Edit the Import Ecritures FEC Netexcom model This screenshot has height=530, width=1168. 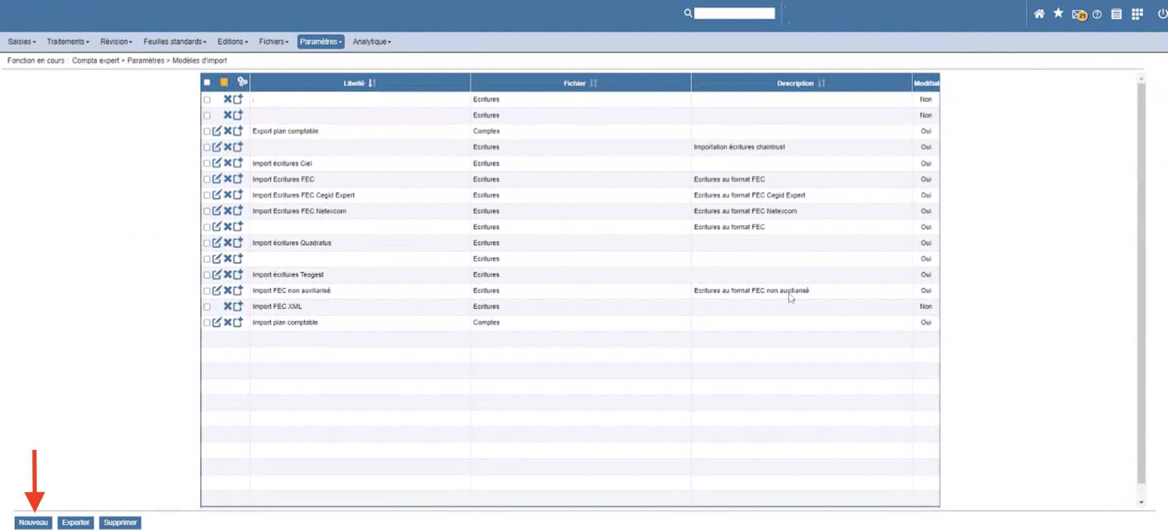coord(217,211)
